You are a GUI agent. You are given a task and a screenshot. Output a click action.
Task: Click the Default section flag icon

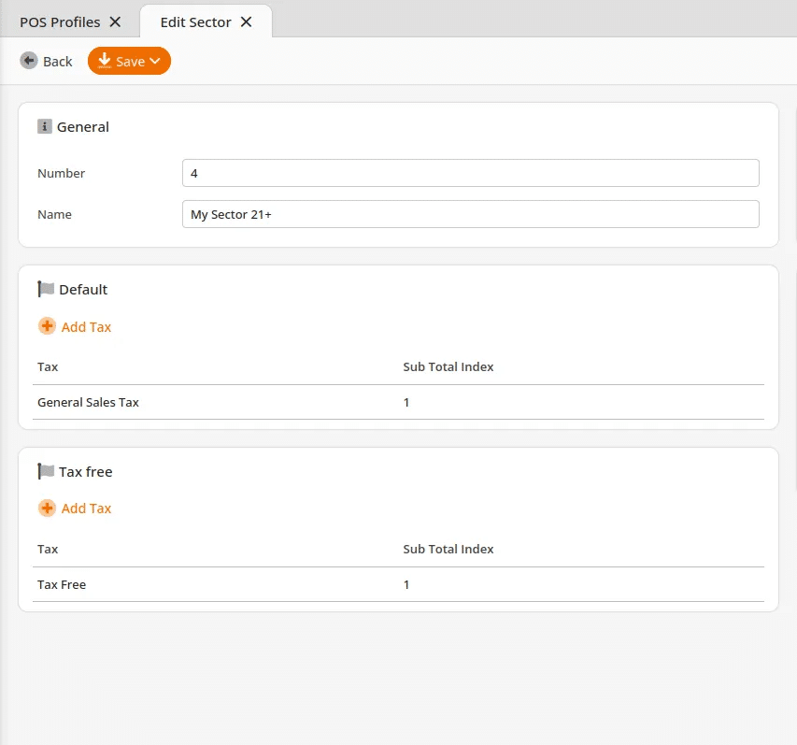(46, 289)
